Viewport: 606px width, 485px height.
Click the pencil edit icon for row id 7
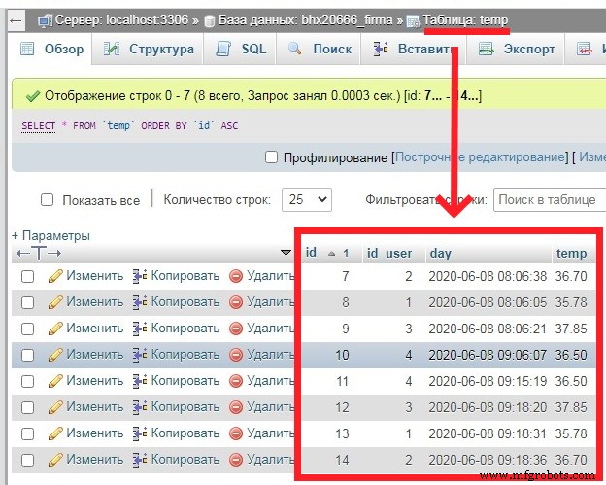pos(55,276)
